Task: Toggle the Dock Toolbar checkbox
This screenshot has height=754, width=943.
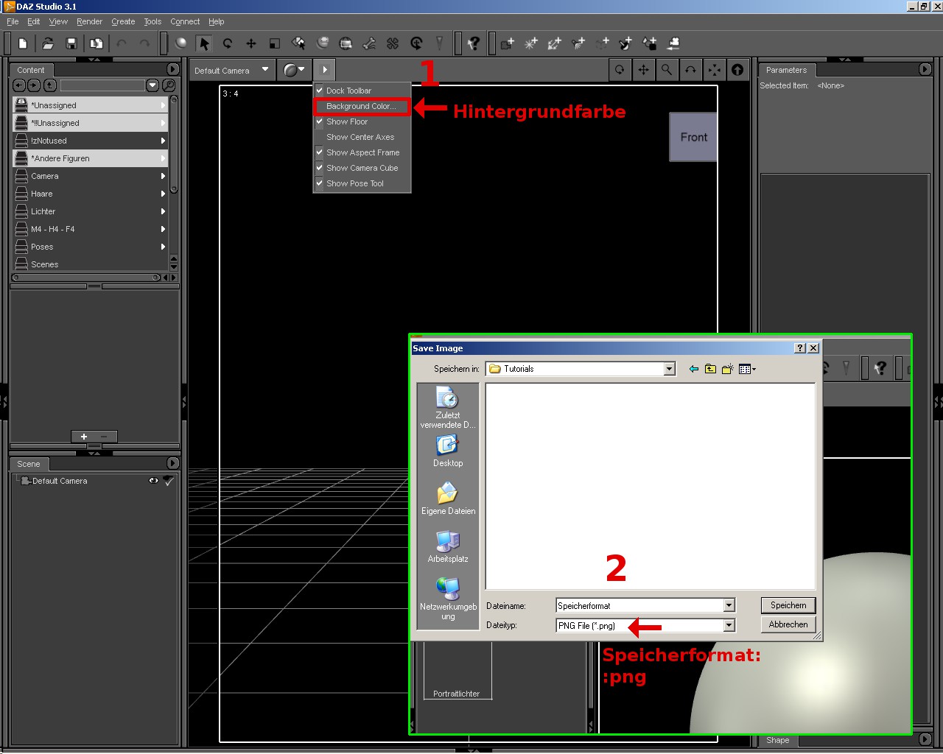Action: [320, 91]
